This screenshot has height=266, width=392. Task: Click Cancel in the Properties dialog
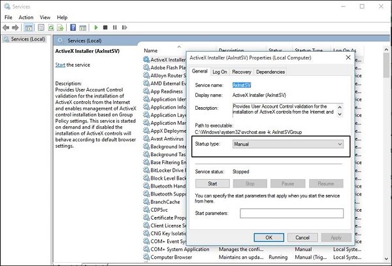(x=302, y=238)
